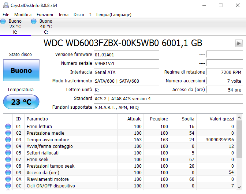Click the blue status orb for drive C:
Screen dimensions: 246x194
pyautogui.click(x=34, y=21)
